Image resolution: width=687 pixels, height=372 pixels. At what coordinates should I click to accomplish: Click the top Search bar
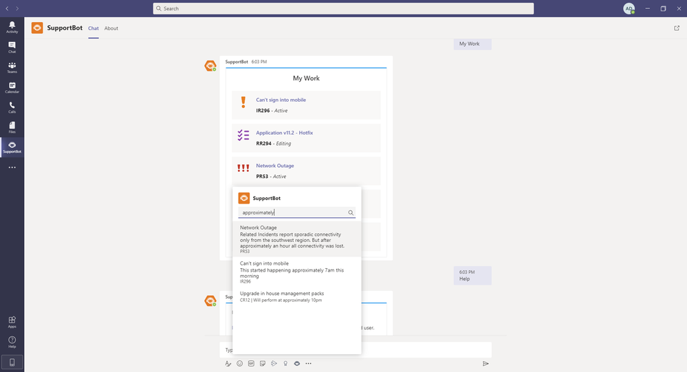pyautogui.click(x=343, y=8)
